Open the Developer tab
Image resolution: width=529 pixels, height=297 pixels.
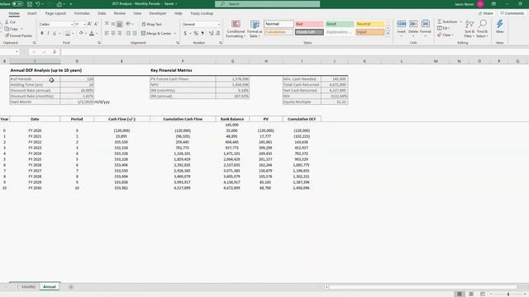(x=158, y=13)
